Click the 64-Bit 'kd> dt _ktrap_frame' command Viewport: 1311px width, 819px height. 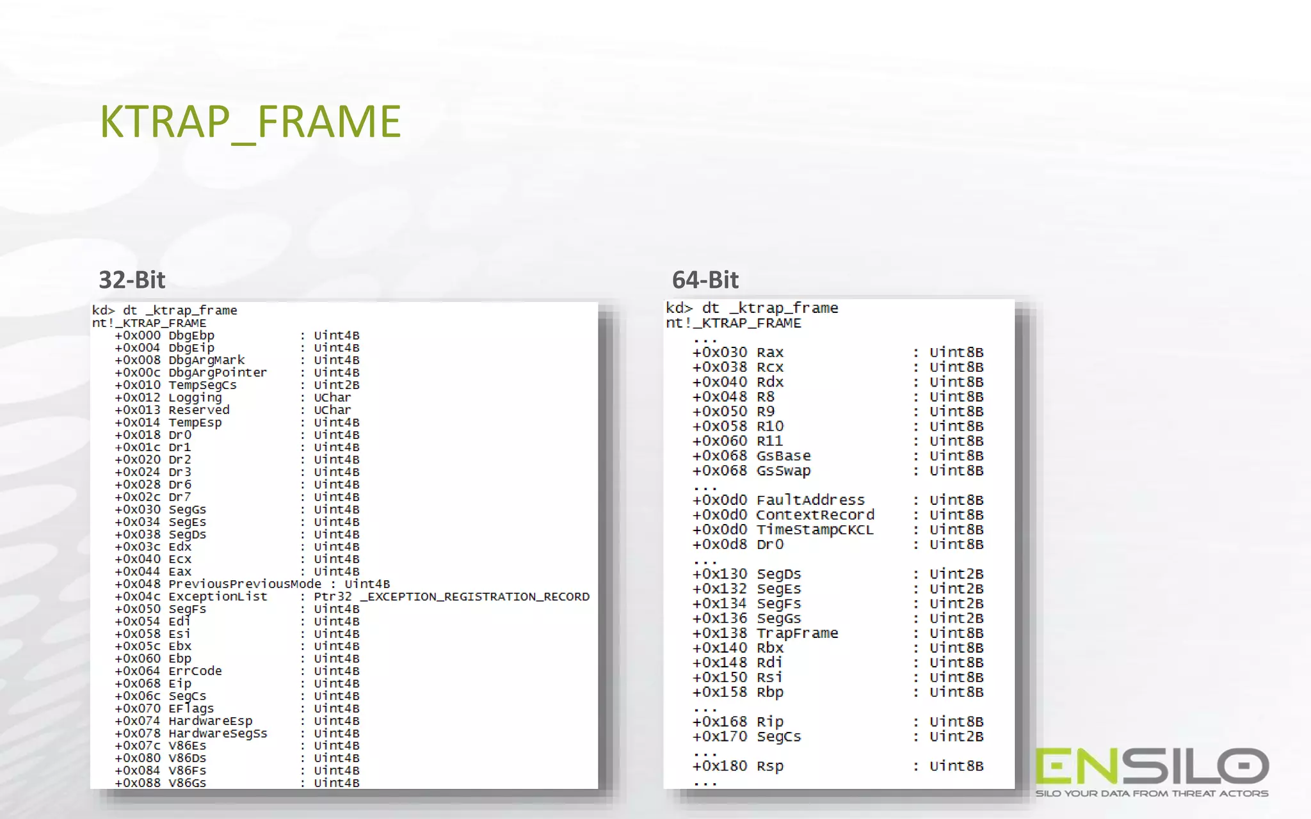pos(752,308)
